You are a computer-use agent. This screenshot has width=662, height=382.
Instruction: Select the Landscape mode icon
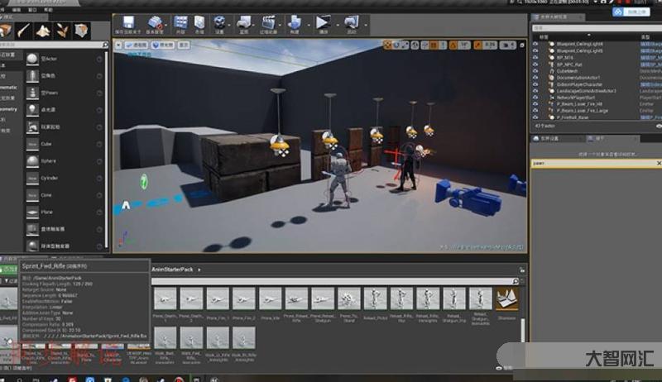coord(44,31)
